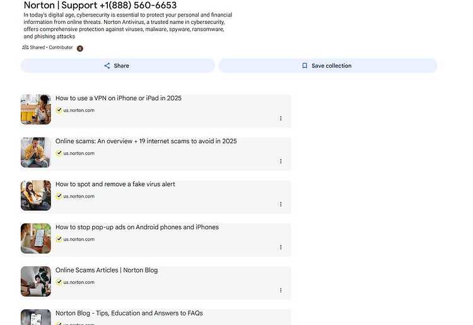Viewport: 473px width, 325px height.
Task: Open more options for Online Scams Articles item
Action: (x=281, y=290)
